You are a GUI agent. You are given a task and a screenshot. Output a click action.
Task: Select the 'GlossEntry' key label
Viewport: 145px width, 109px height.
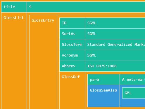(x=43, y=20)
